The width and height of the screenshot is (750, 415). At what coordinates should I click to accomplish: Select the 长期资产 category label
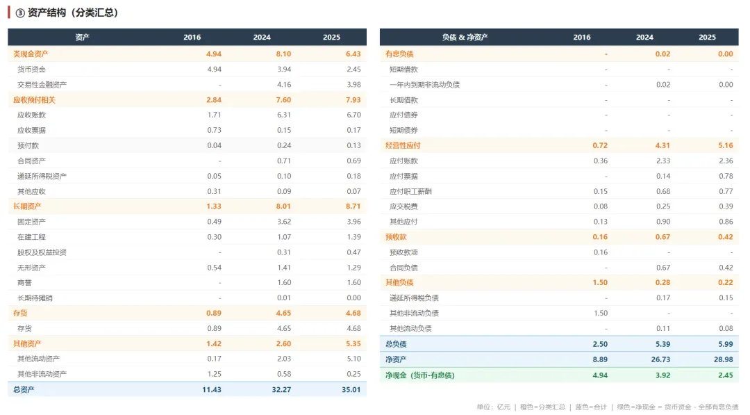27,206
